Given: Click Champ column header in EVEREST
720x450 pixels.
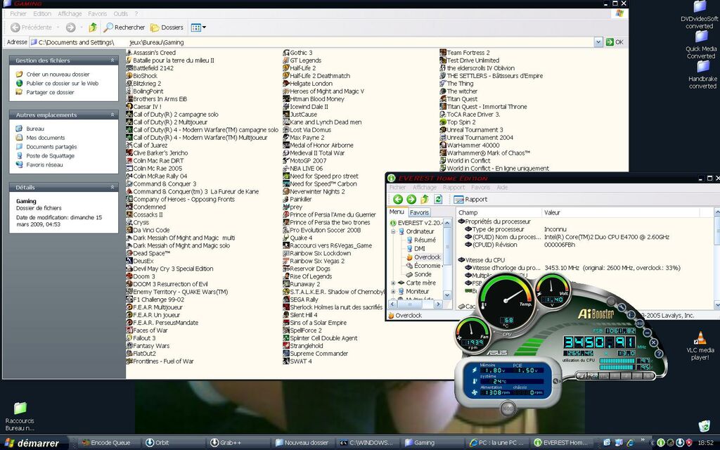Looking at the screenshot, I should (499, 212).
